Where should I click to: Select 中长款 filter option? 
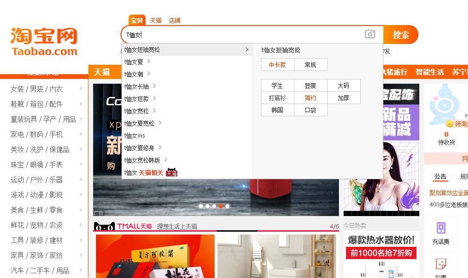[x=277, y=64]
